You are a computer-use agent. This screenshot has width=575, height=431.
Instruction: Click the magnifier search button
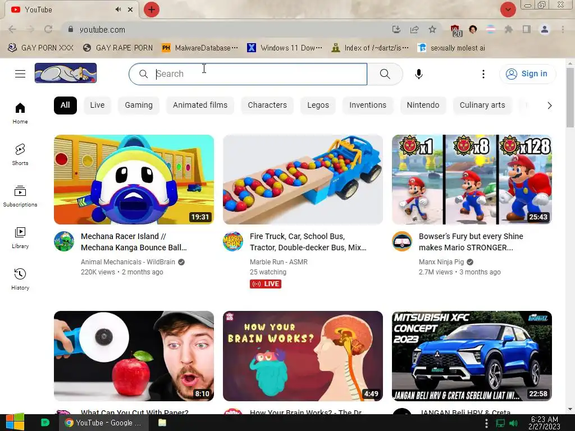point(385,74)
